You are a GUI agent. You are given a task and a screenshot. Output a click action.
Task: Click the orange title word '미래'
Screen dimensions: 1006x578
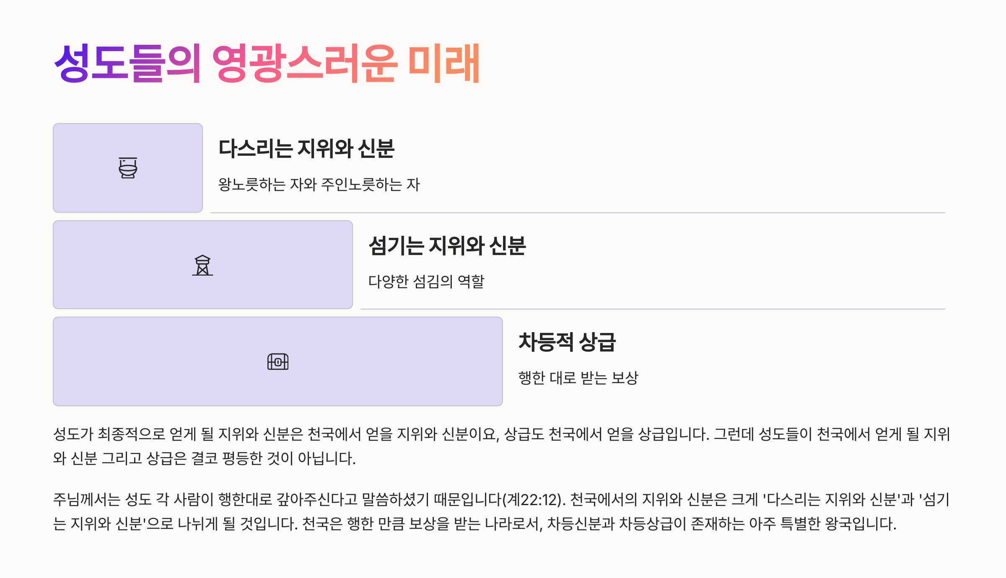444,63
